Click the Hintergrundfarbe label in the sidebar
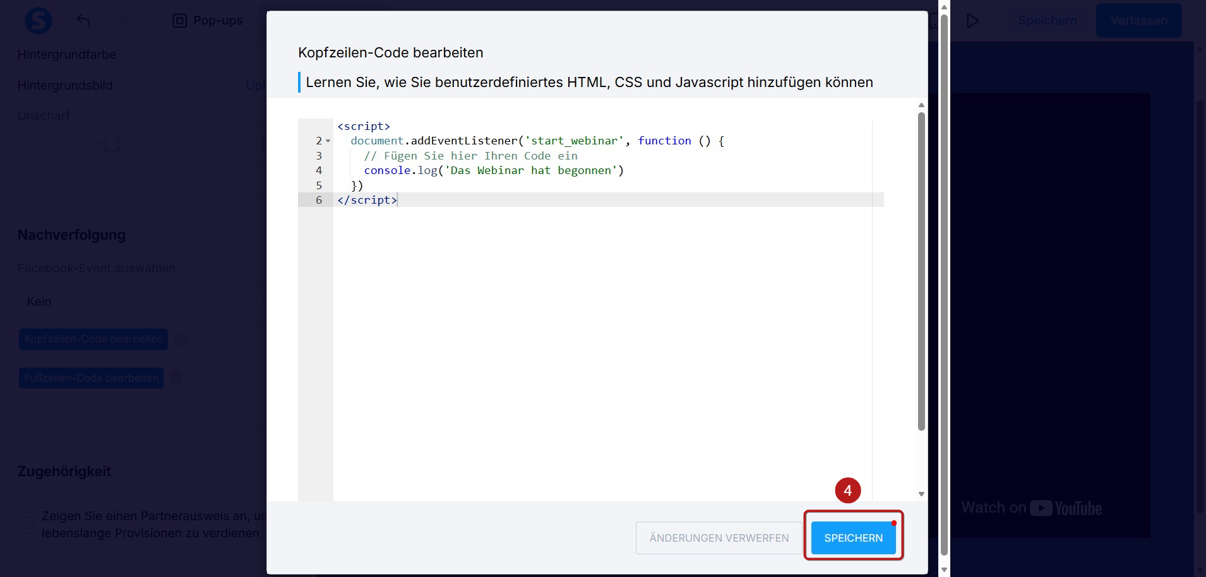Screen dimensions: 1206x577 tap(67, 55)
